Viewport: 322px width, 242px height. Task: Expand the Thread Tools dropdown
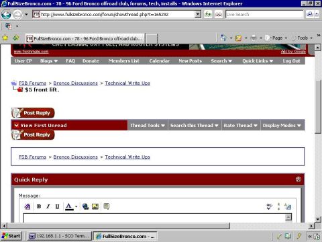click(148, 126)
